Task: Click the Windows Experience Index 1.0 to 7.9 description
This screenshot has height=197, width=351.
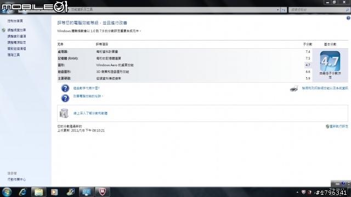Action: [99, 31]
